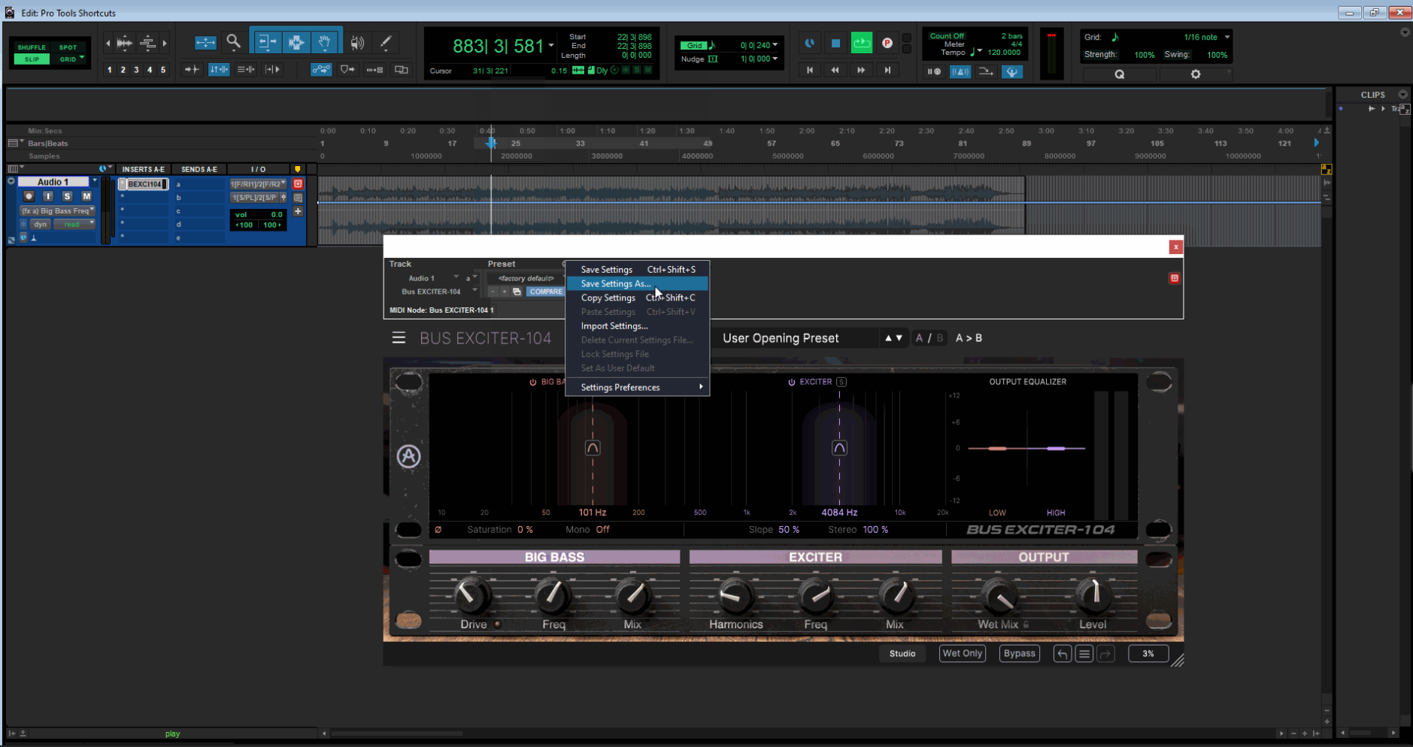Screen dimensions: 1413x747
Task: Click the green Play button
Action: [862, 43]
